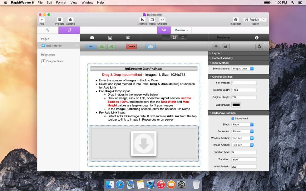Viewport: 306px width, 191px height.
Task: Open the Media browser icon
Action: (x=152, y=20)
